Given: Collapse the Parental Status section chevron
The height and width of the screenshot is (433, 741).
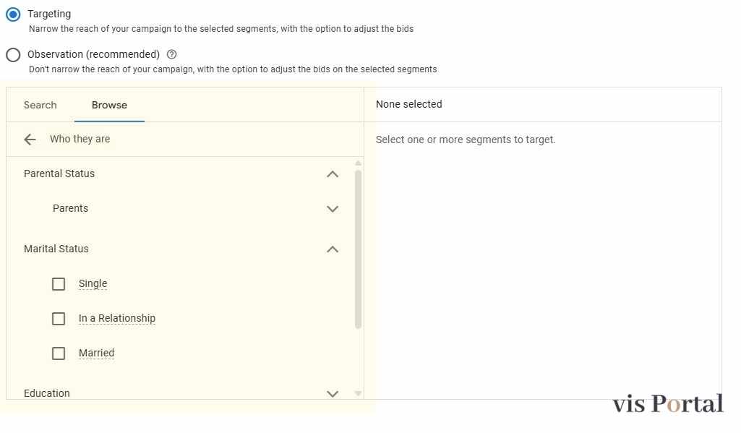Looking at the screenshot, I should point(333,174).
